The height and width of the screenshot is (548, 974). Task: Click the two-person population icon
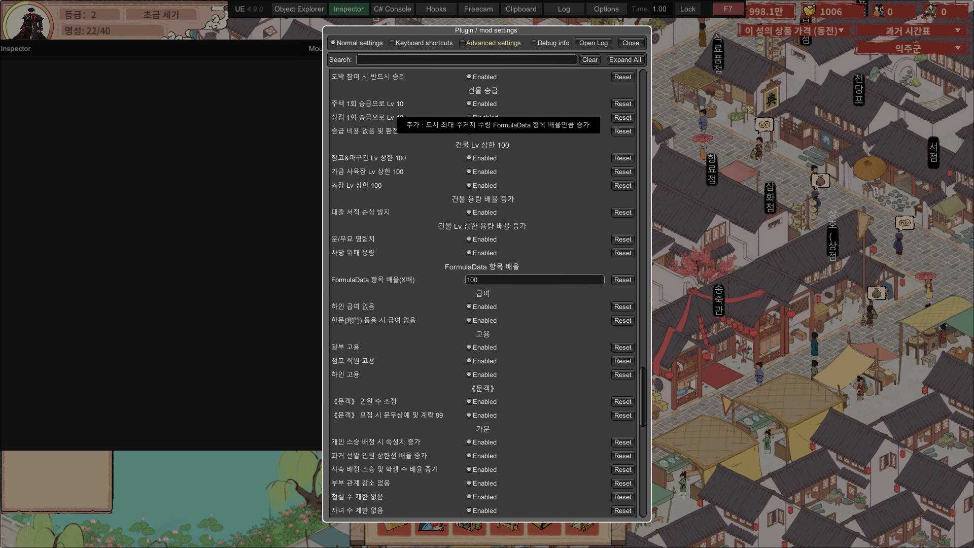coord(879,11)
